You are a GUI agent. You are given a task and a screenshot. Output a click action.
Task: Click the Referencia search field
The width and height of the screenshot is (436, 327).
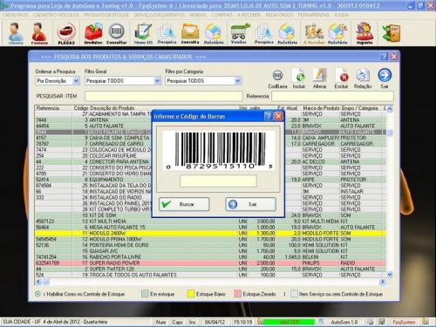(x=332, y=96)
